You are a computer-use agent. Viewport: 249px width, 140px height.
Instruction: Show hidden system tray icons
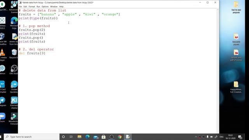click(196, 136)
